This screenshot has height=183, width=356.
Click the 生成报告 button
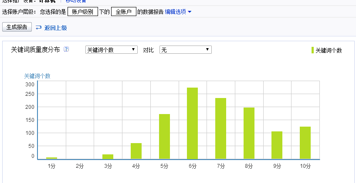pyautogui.click(x=17, y=27)
